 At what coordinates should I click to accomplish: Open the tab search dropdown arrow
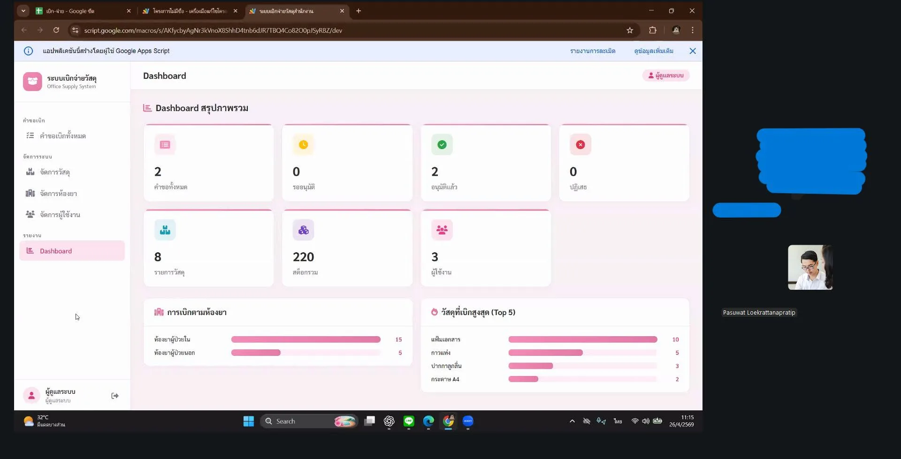coord(23,11)
